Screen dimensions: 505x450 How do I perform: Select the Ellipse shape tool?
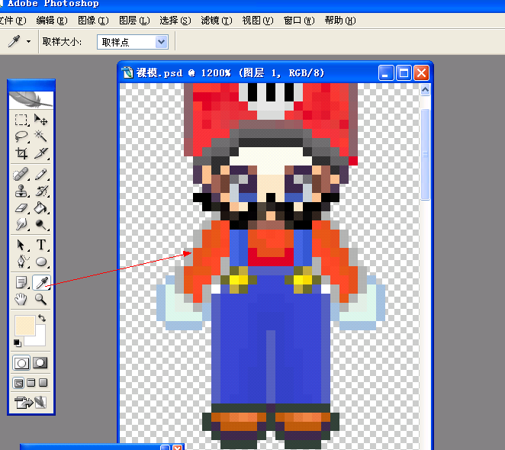tap(41, 262)
